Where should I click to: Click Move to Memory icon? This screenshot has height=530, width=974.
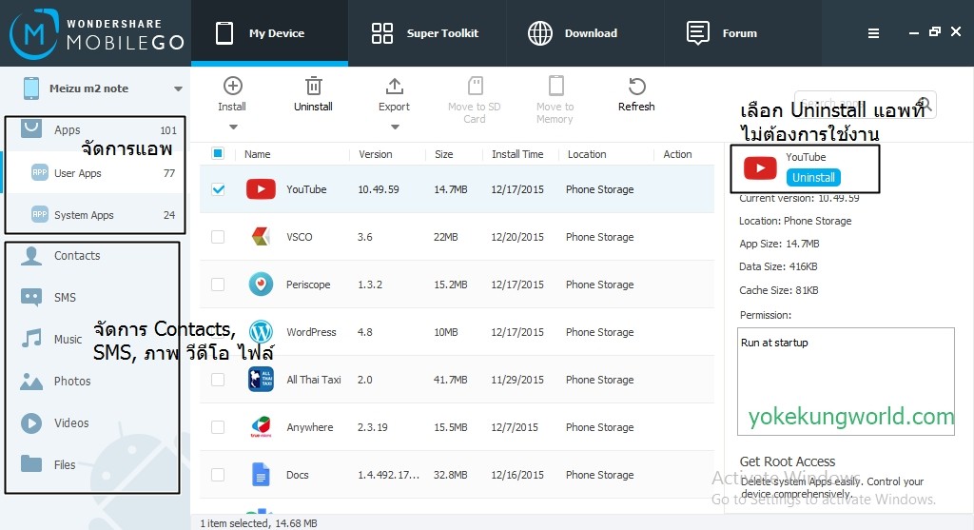pyautogui.click(x=555, y=86)
